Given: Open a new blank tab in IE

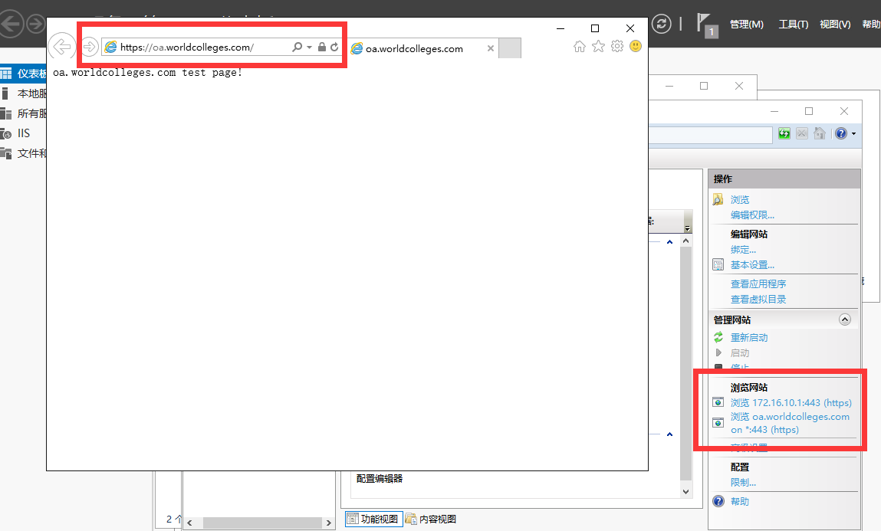Looking at the screenshot, I should [x=510, y=48].
